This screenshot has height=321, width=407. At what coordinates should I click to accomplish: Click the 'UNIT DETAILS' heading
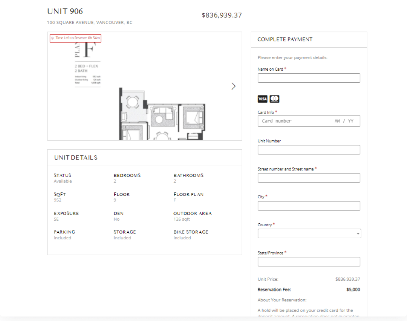click(x=76, y=157)
